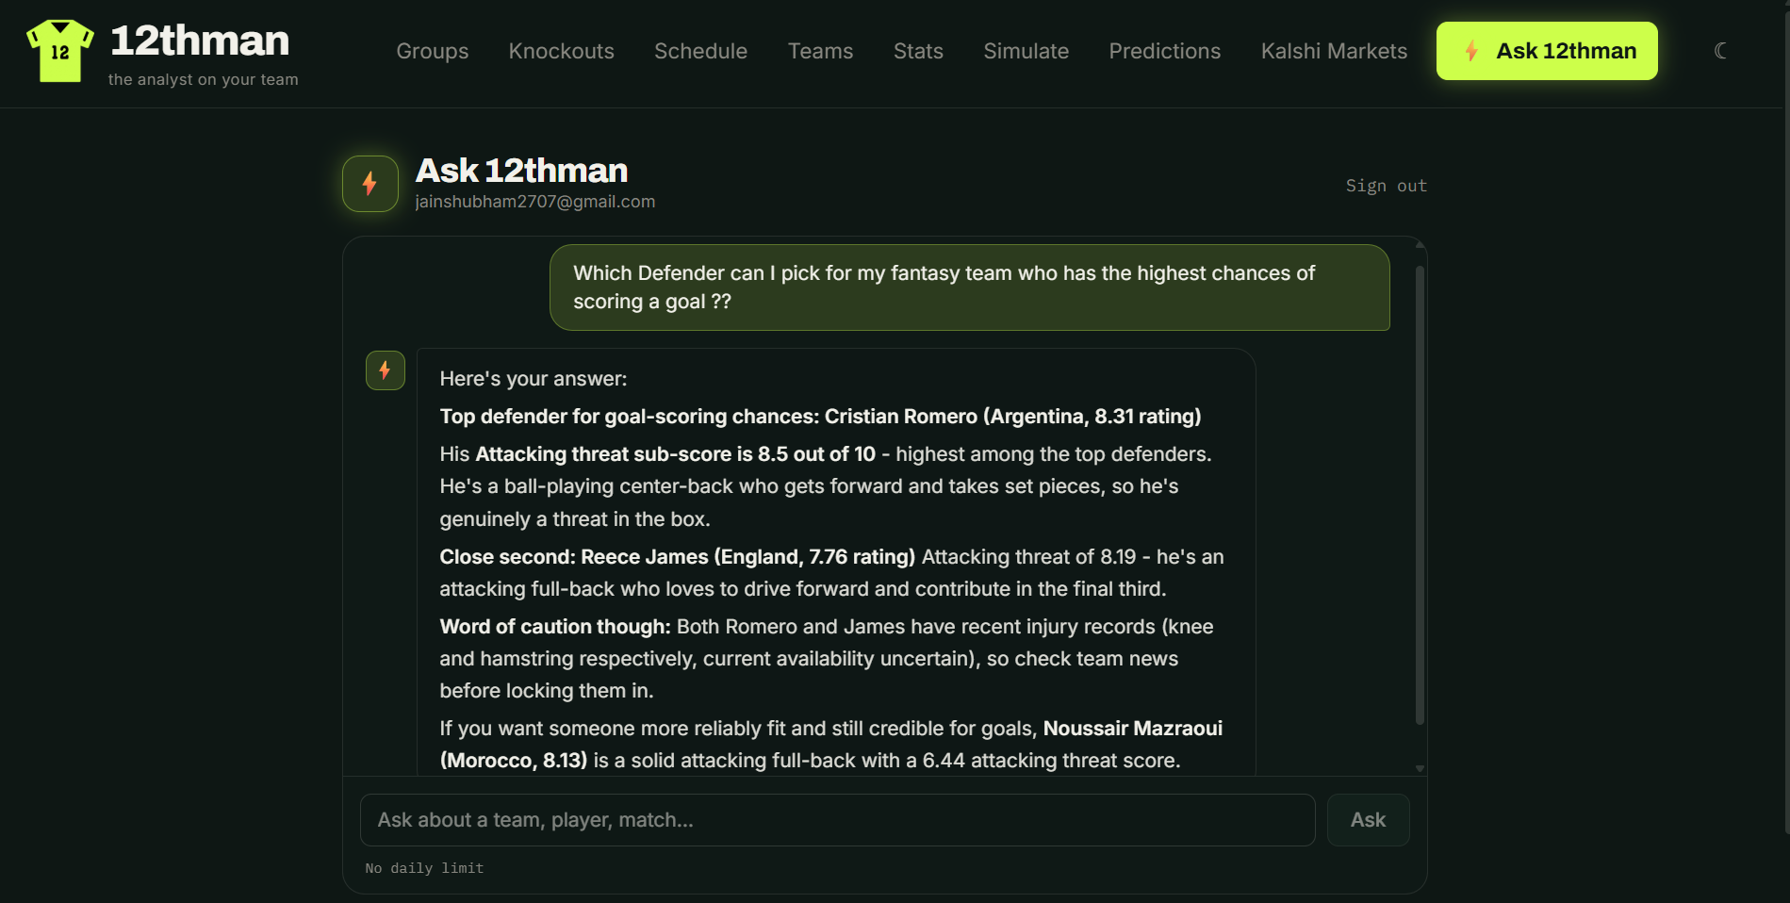The height and width of the screenshot is (903, 1790).
Task: Open Kalshi Markets
Action: (x=1335, y=51)
